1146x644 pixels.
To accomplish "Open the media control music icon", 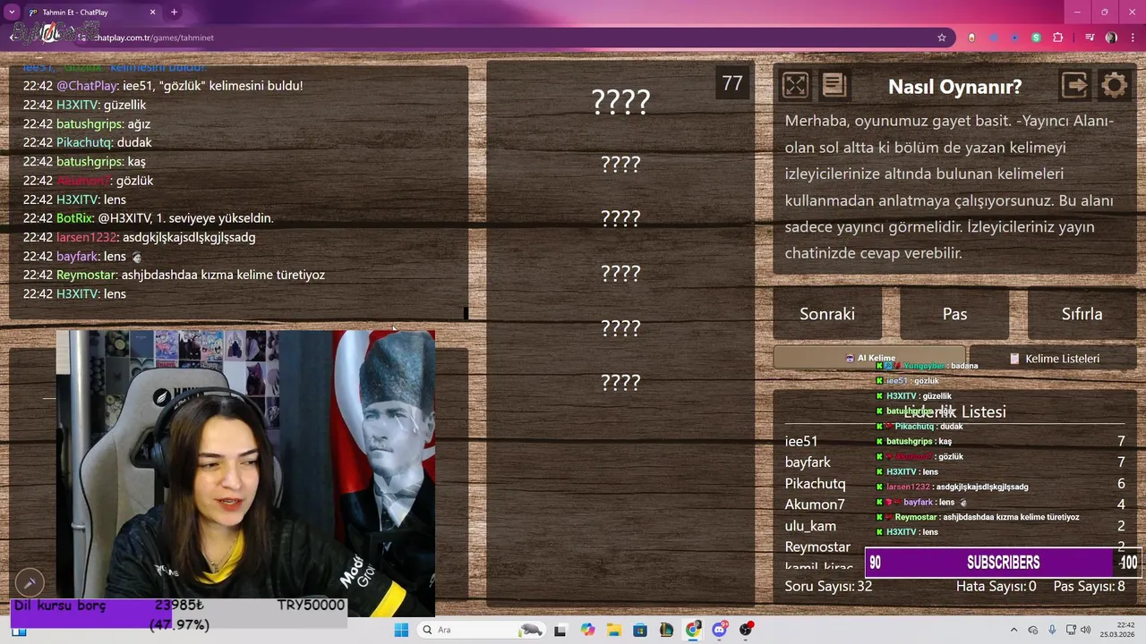I will (x=1090, y=38).
